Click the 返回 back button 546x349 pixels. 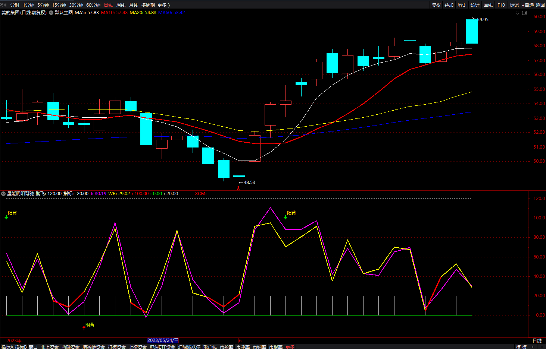coord(540,5)
